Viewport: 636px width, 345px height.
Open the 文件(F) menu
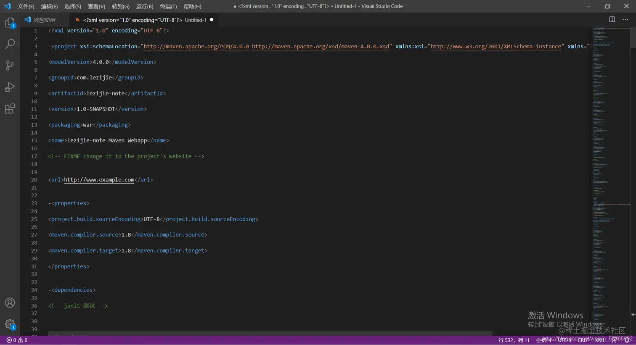pyautogui.click(x=26, y=6)
